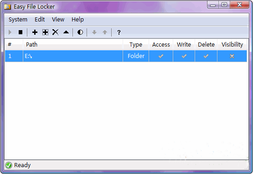The image size is (253, 174).
Task: Toggle the Visibility cross for E:\
Action: click(232, 56)
